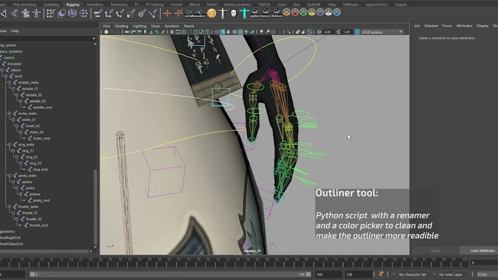Open the sRGB gamma view transform dropdown
498x280 pixels.
pyautogui.click(x=400, y=32)
